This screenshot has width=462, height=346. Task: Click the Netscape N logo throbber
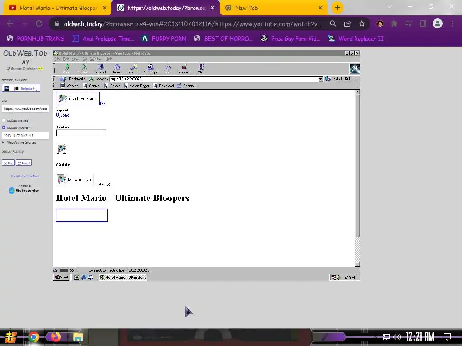[x=355, y=69]
